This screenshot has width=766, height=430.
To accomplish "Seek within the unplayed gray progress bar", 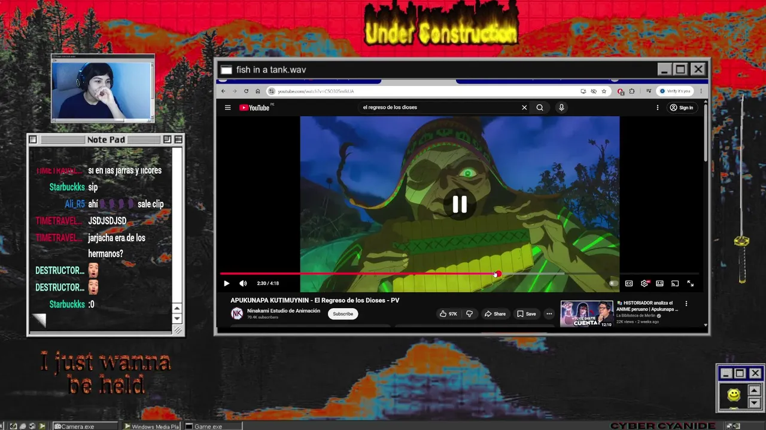I will 598,274.
